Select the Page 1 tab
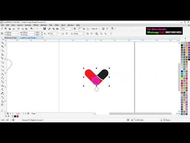 coord(34,114)
